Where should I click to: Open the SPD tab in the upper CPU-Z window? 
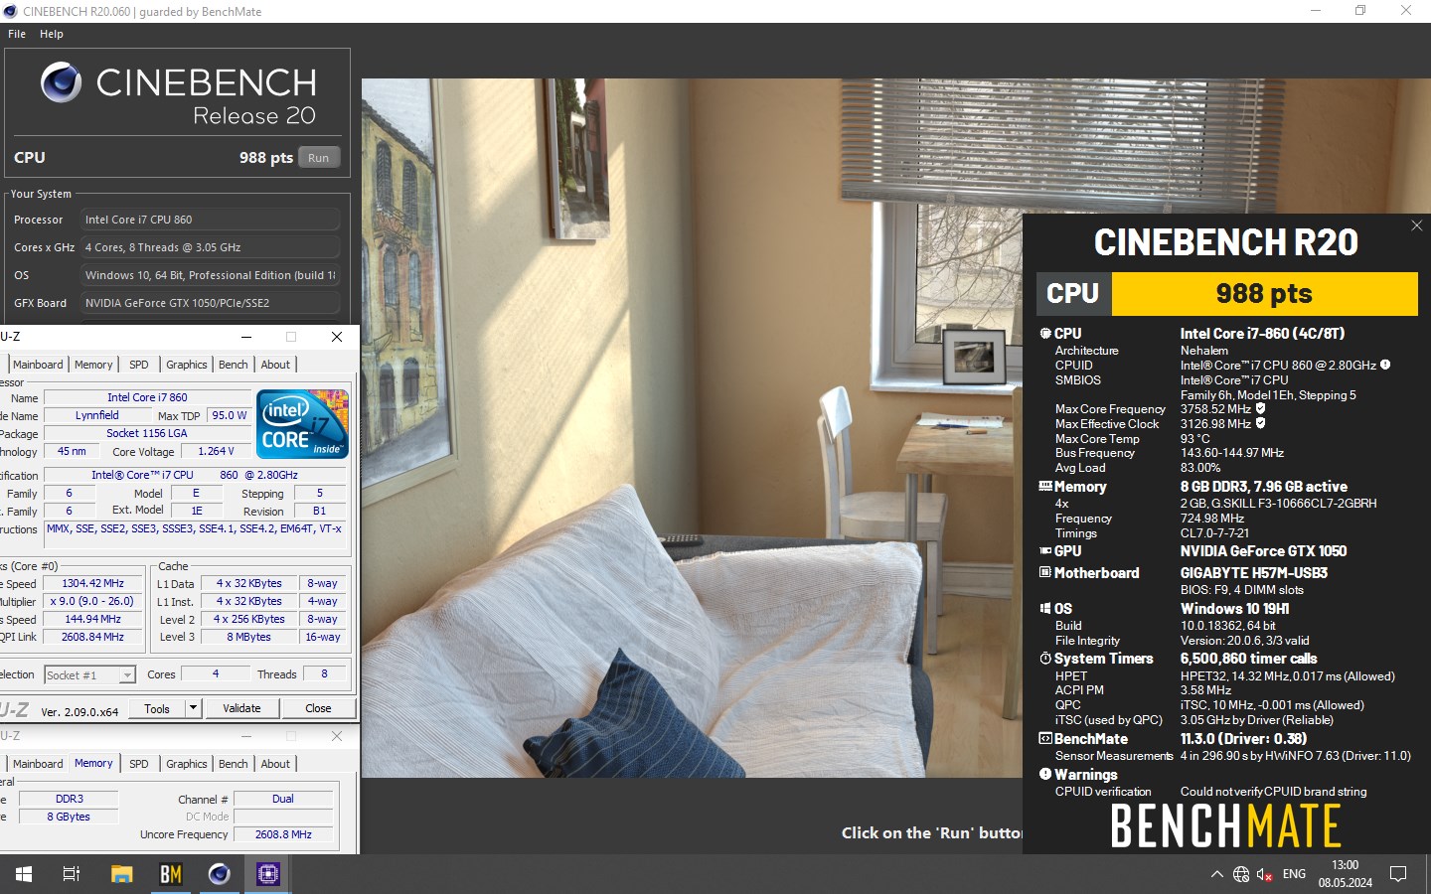point(139,365)
